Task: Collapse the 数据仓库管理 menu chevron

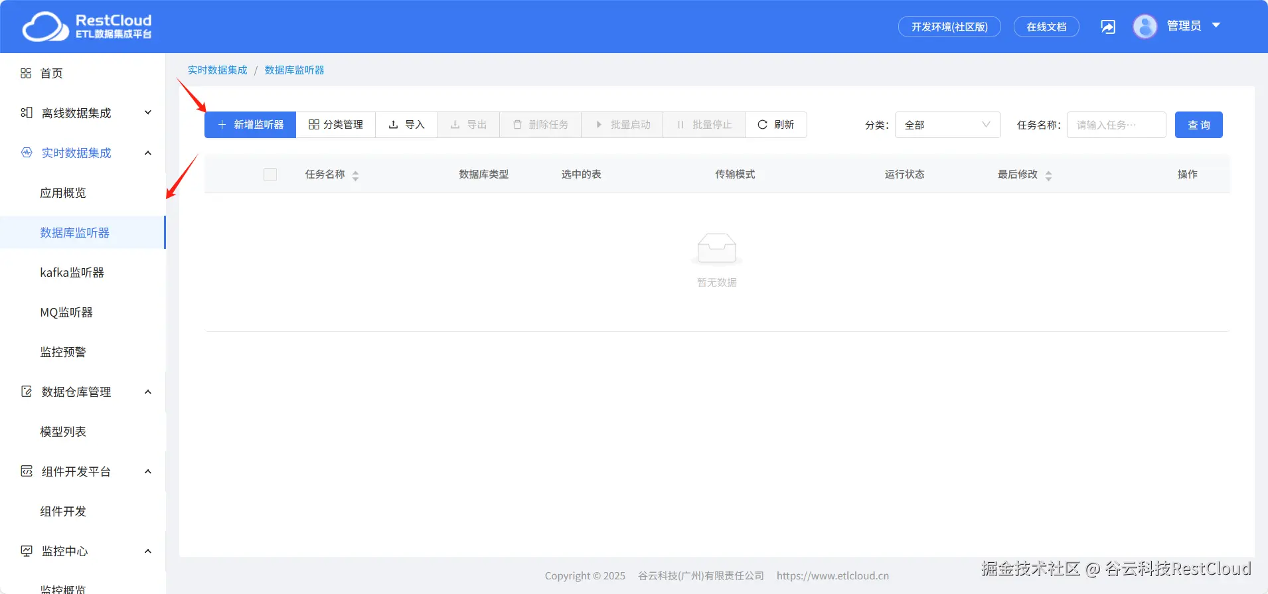Action: [x=148, y=392]
